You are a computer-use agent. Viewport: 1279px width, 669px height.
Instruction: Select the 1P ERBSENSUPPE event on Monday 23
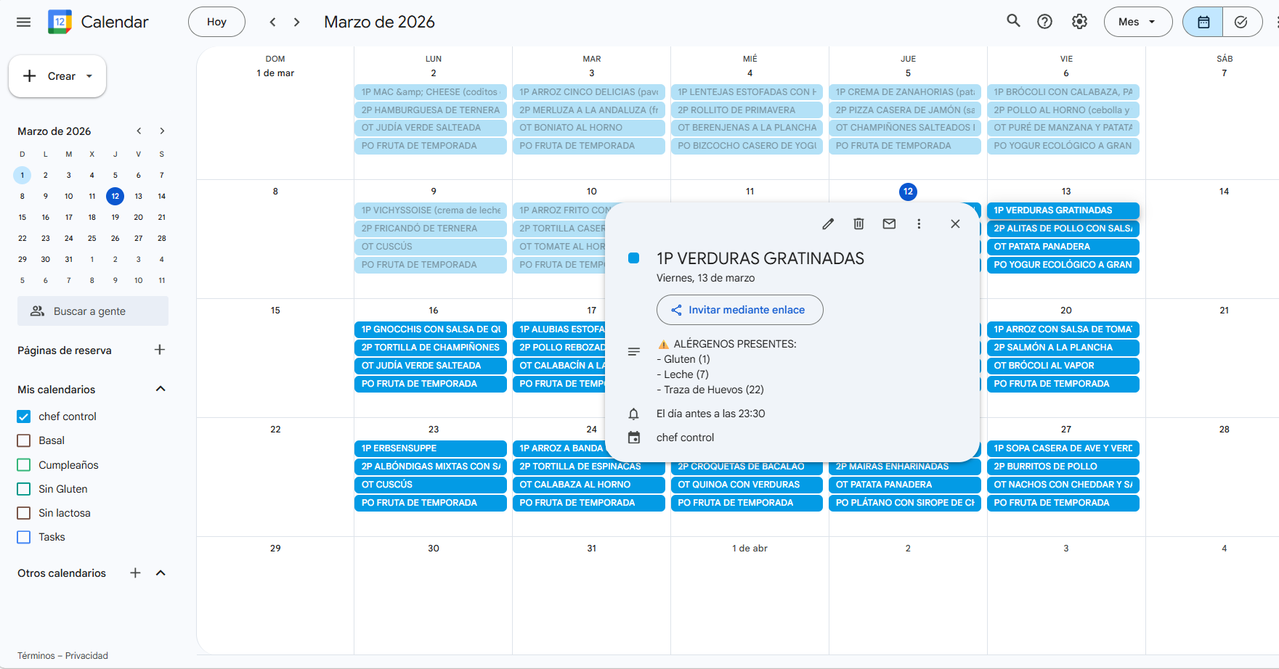(430, 448)
